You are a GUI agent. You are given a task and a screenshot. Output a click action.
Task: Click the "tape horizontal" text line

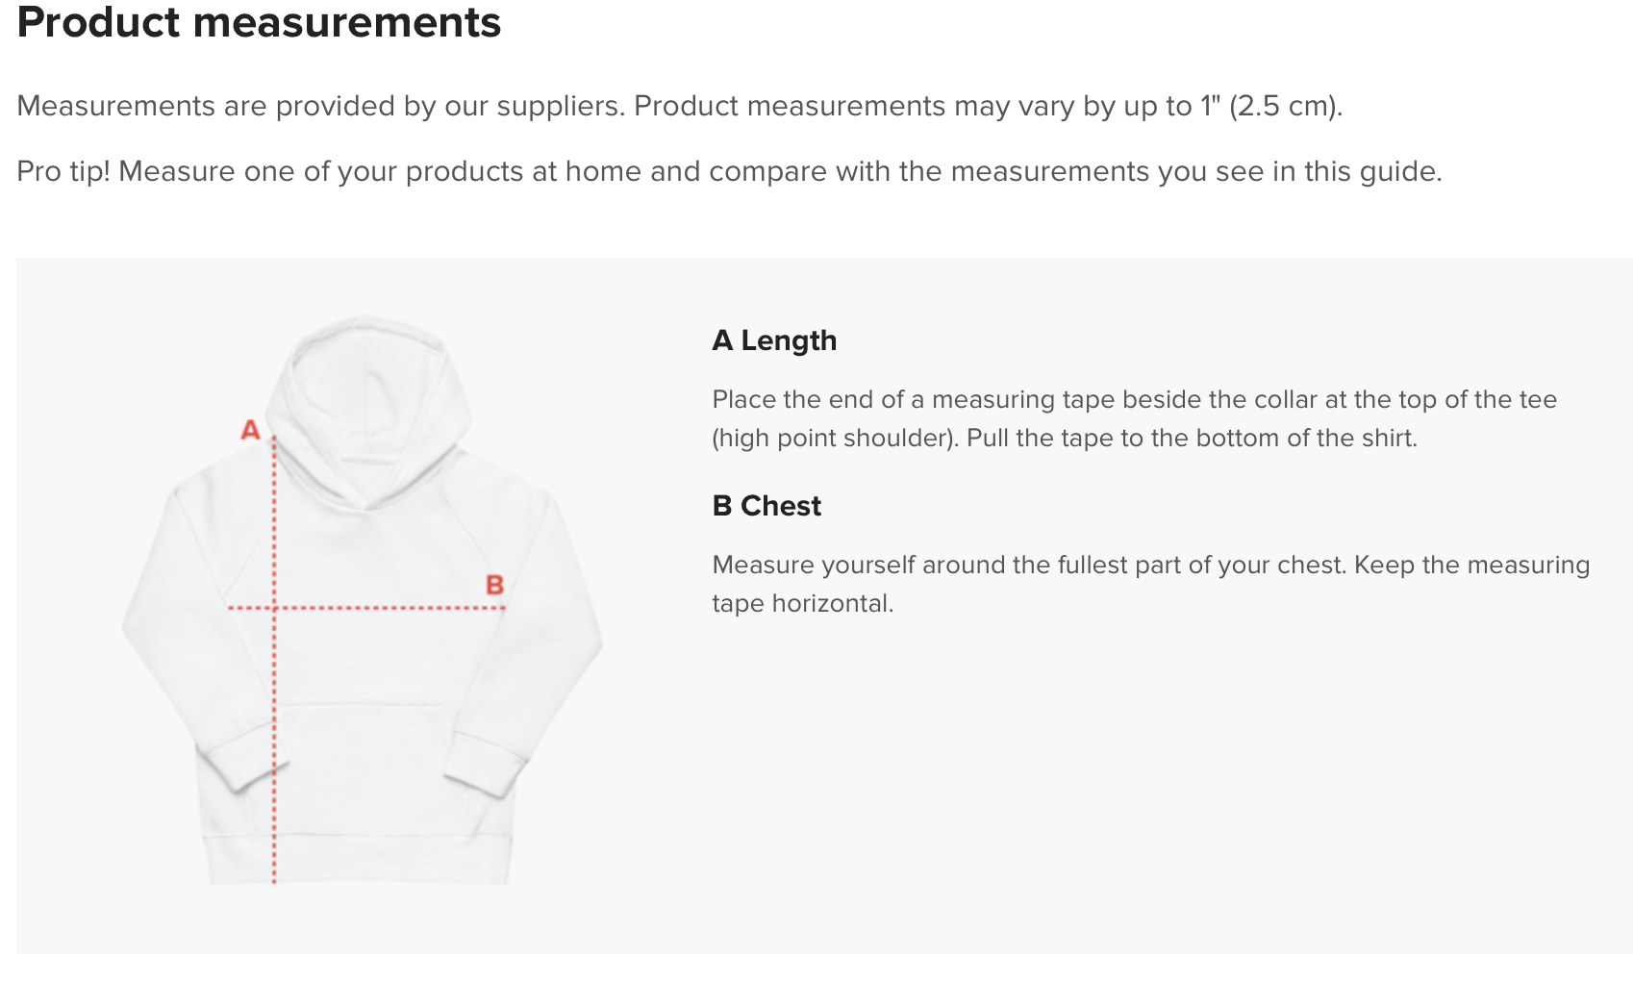click(x=803, y=603)
